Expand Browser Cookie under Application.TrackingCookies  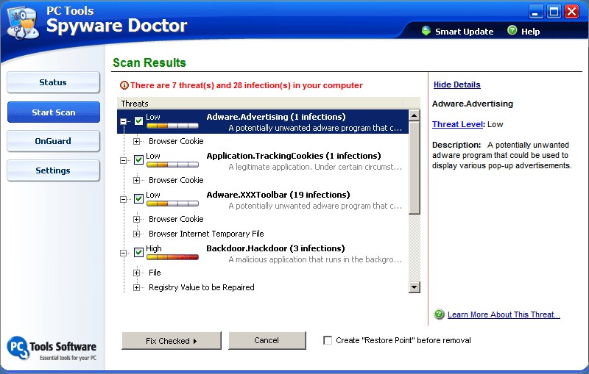coord(136,180)
